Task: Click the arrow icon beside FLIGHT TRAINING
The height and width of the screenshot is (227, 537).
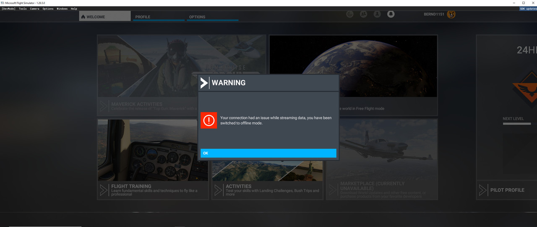Action: click(104, 190)
